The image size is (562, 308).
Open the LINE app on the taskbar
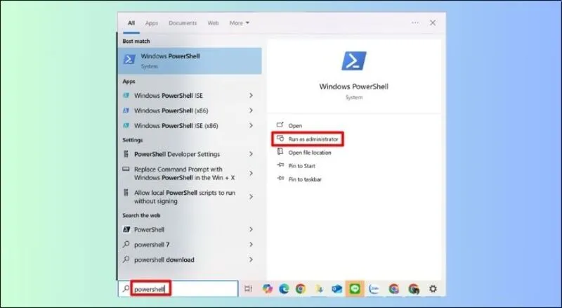click(x=355, y=288)
